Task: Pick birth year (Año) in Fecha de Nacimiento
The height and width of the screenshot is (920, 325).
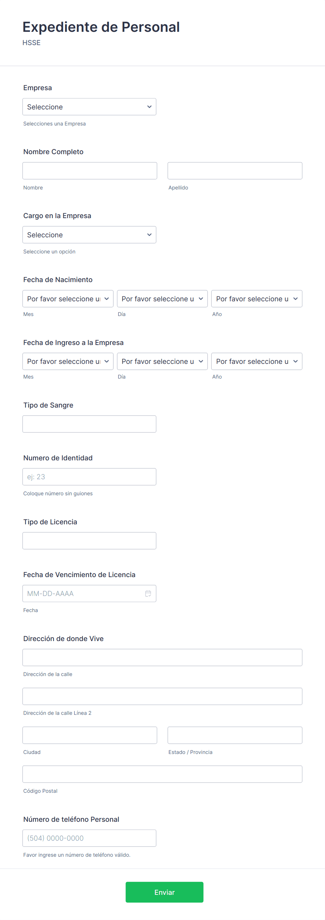Action: tap(257, 299)
